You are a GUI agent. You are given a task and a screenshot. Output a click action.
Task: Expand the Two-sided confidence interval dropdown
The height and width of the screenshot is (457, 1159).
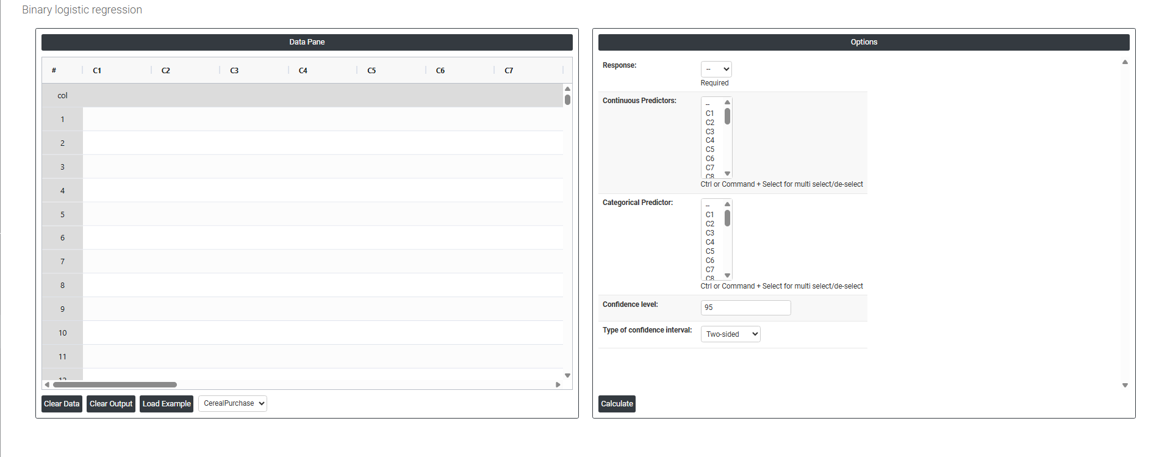[x=730, y=334]
